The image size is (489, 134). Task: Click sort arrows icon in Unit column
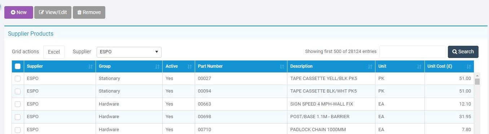click(419, 67)
